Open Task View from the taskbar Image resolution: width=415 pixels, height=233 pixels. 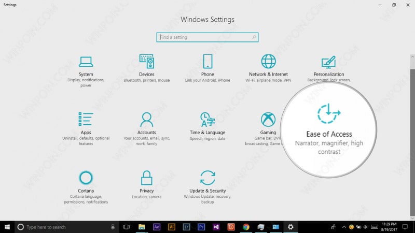[x=127, y=227]
